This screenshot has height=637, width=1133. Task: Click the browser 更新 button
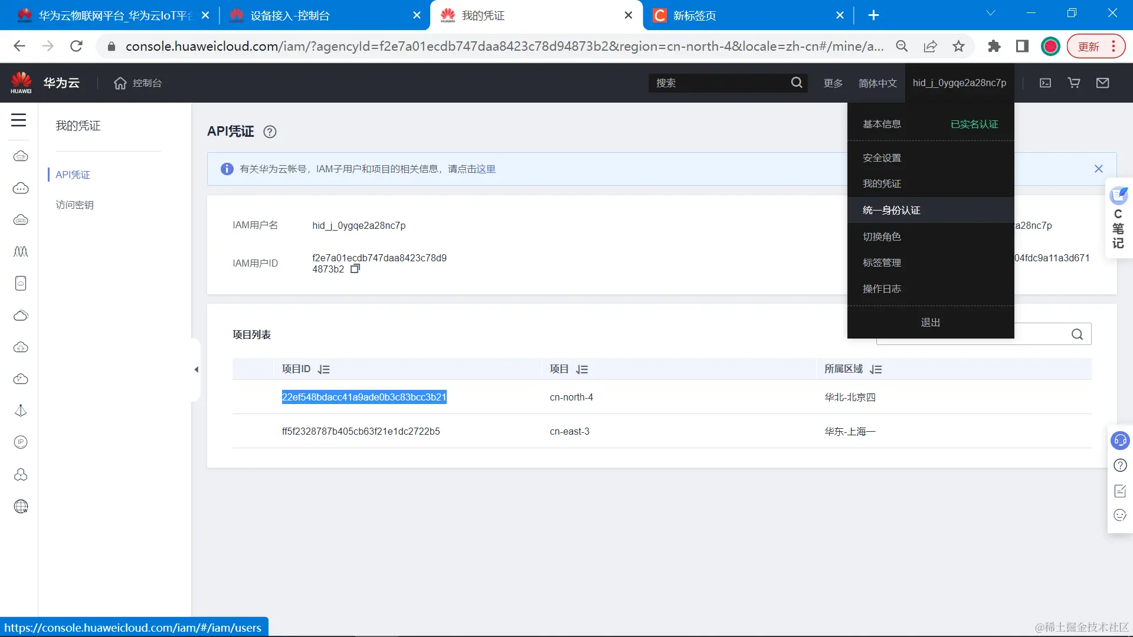tap(1096, 47)
